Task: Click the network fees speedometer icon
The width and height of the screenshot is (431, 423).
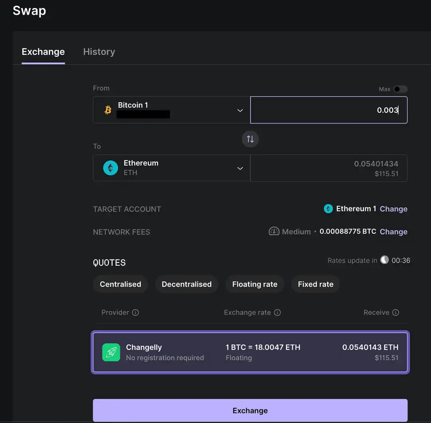Action: click(x=274, y=231)
